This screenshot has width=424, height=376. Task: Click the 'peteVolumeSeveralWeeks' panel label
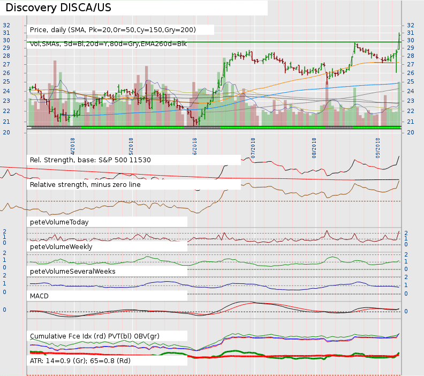click(72, 272)
